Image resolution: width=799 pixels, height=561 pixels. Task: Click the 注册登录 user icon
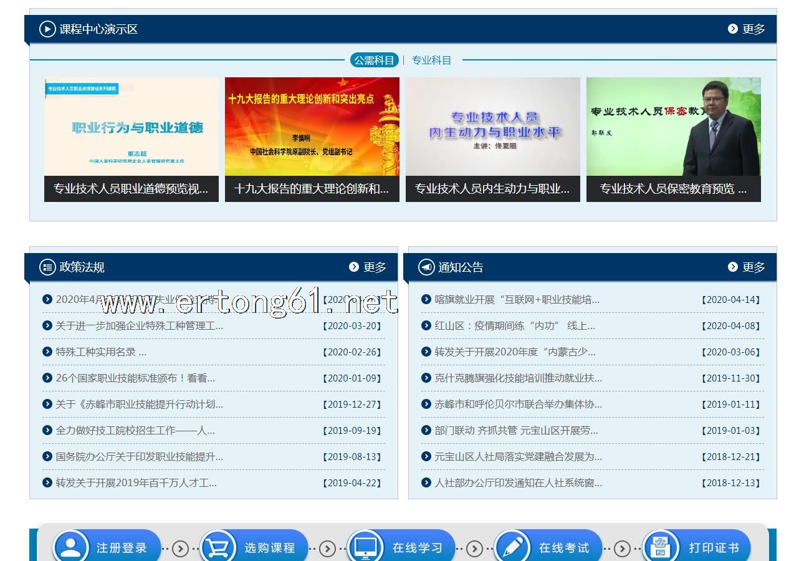click(x=70, y=547)
